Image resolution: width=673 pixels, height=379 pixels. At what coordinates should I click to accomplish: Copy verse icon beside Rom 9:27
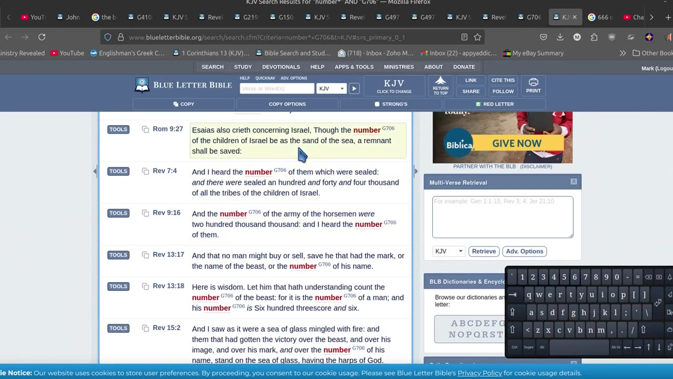[146, 129]
